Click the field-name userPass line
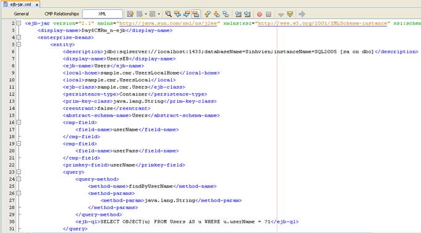The height and width of the screenshot is (233, 421). (x=127, y=150)
